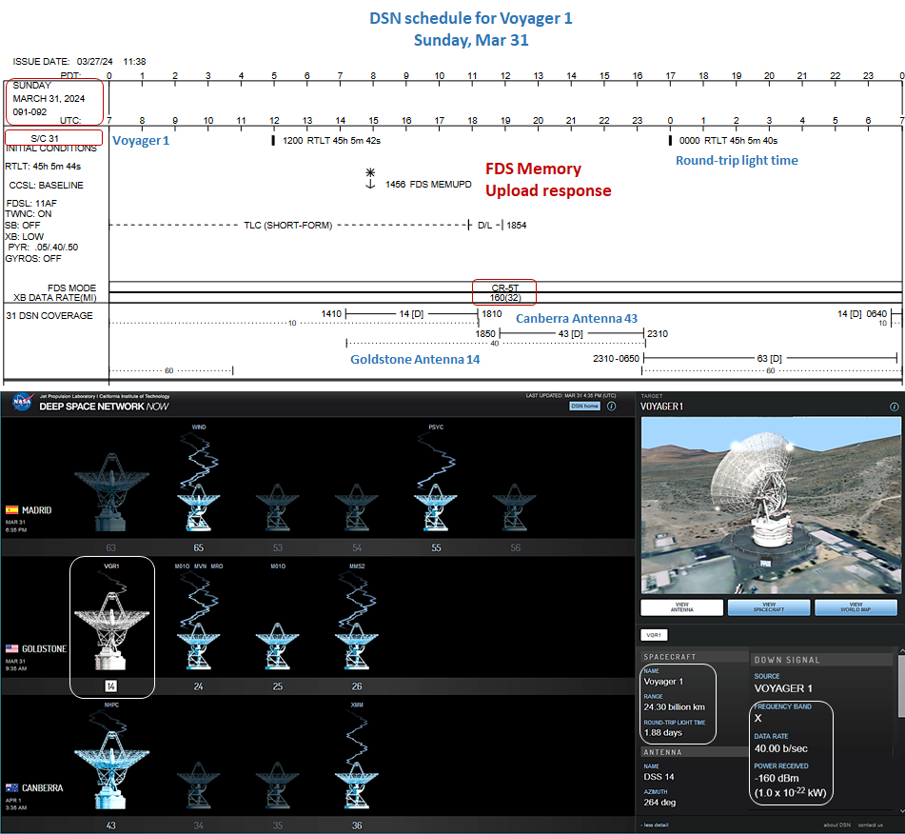Image resolution: width=905 pixels, height=834 pixels.
Task: Switch to View World Map
Action: point(855,607)
